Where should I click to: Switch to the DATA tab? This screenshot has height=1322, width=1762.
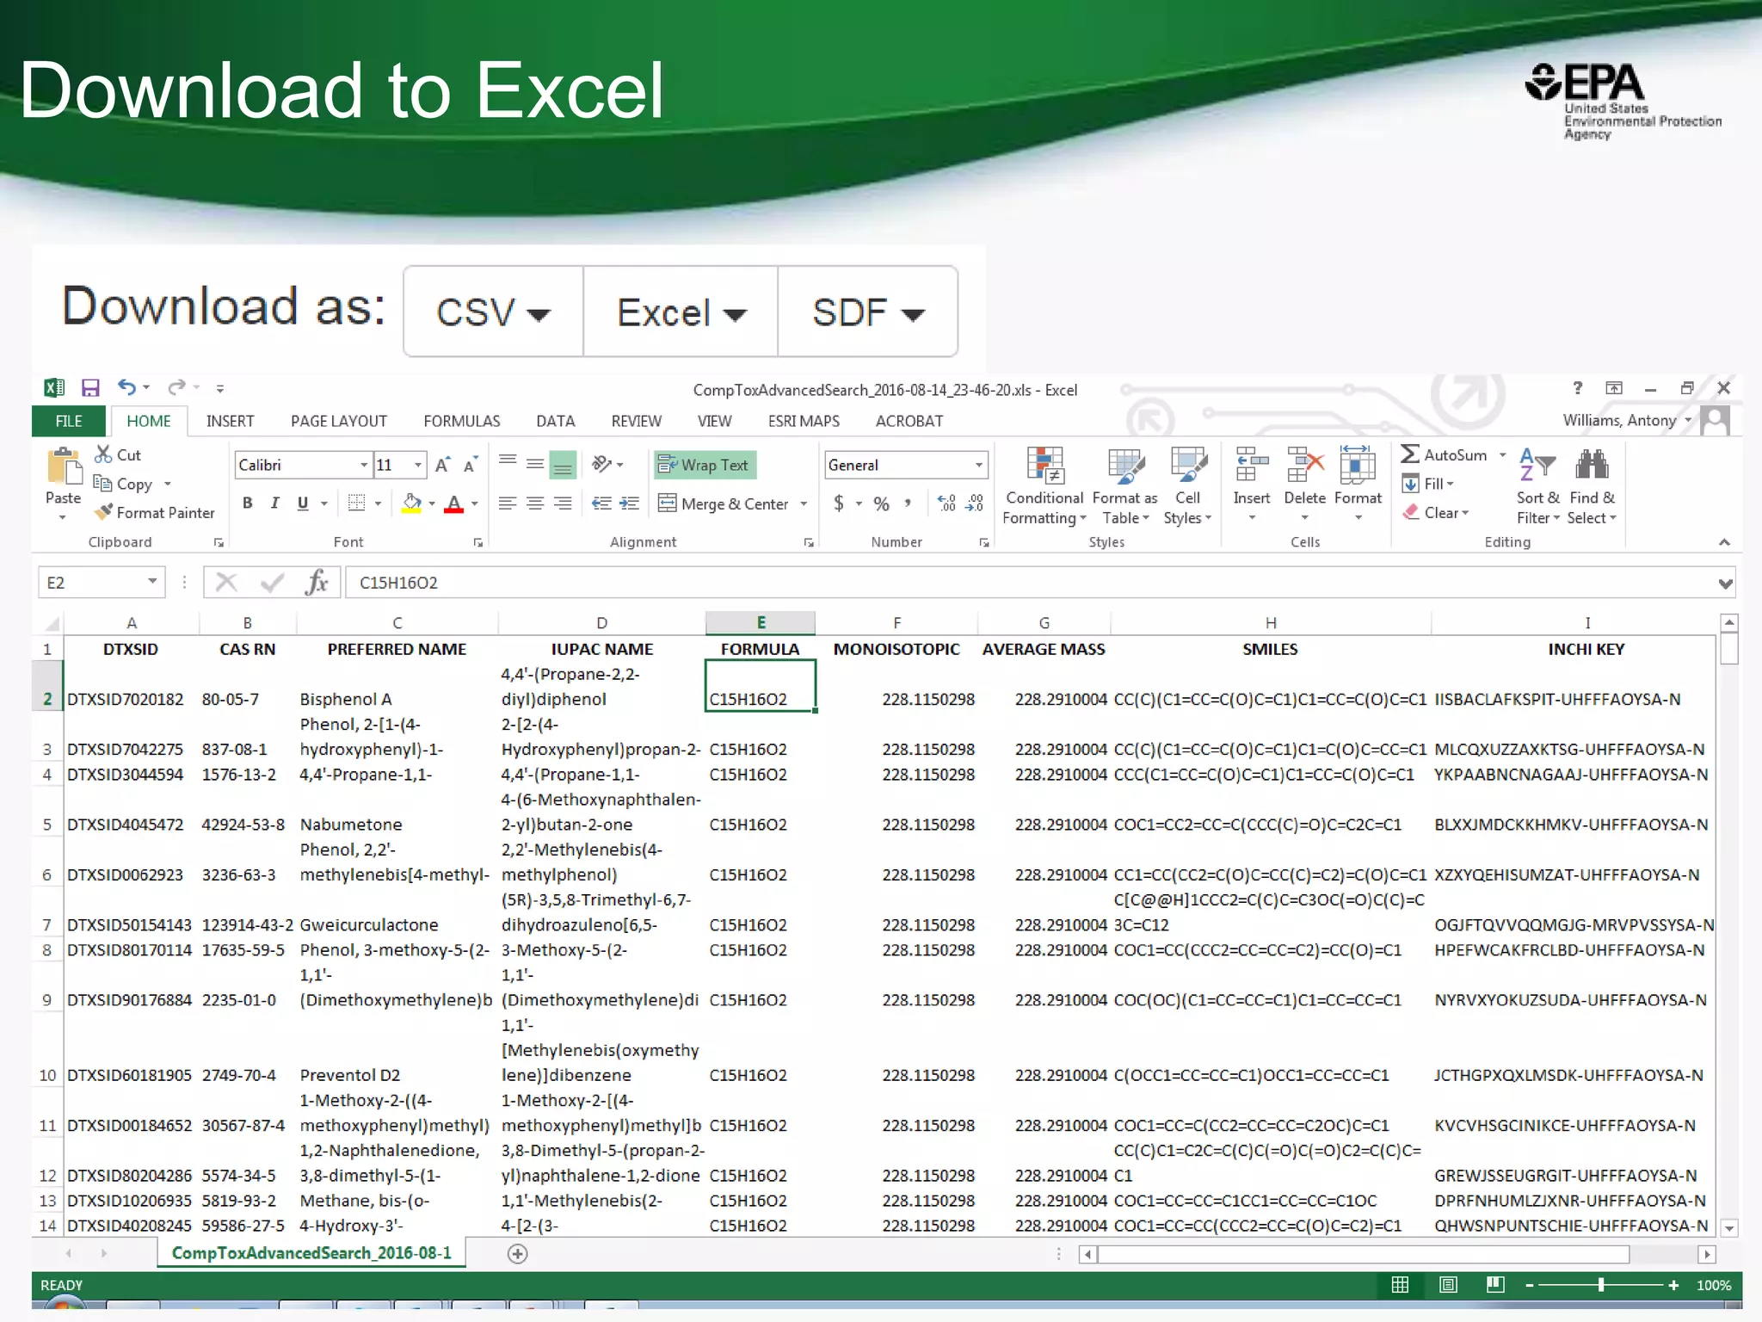pyautogui.click(x=556, y=421)
